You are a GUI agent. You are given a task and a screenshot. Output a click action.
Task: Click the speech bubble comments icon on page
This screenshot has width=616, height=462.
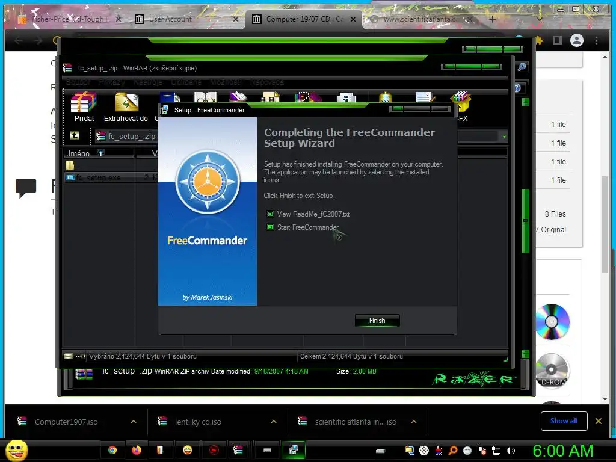(x=26, y=188)
